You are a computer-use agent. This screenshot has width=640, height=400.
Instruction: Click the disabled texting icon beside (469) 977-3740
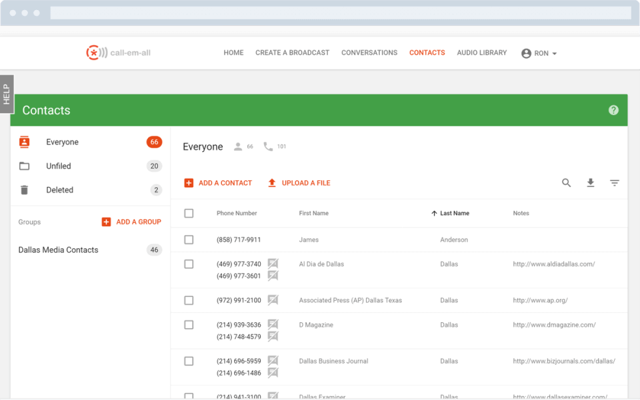272,264
